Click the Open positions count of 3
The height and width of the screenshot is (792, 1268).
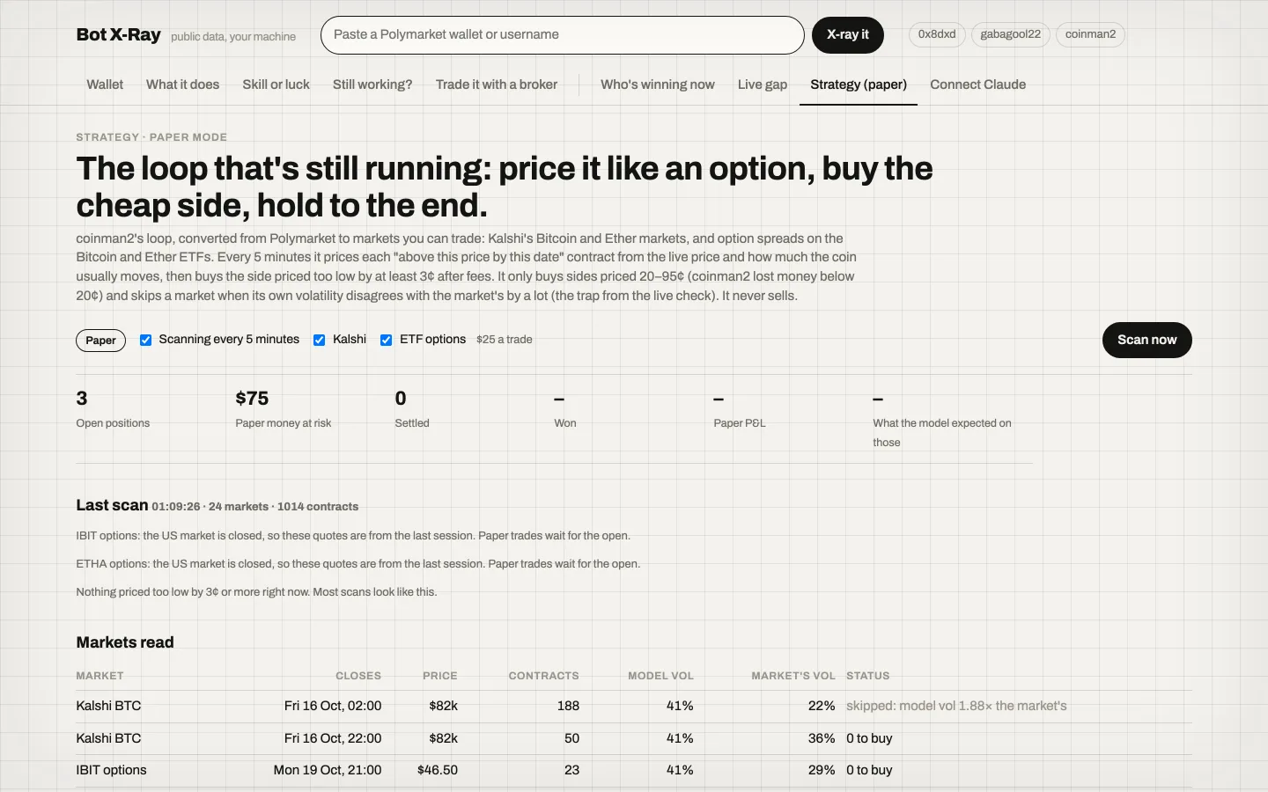click(x=82, y=399)
